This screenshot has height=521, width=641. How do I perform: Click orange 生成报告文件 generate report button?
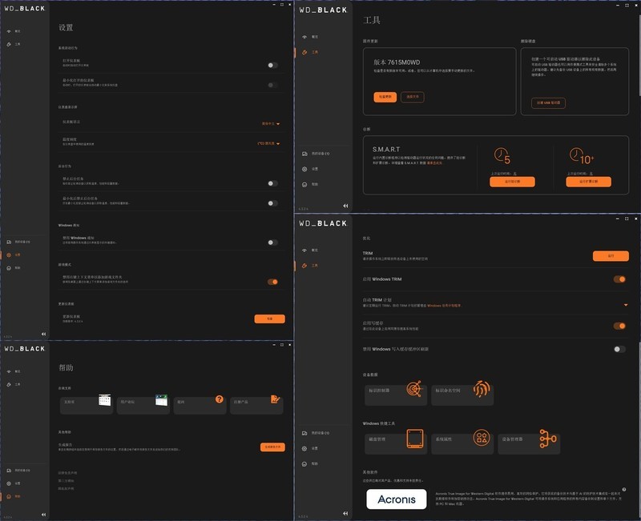click(272, 447)
